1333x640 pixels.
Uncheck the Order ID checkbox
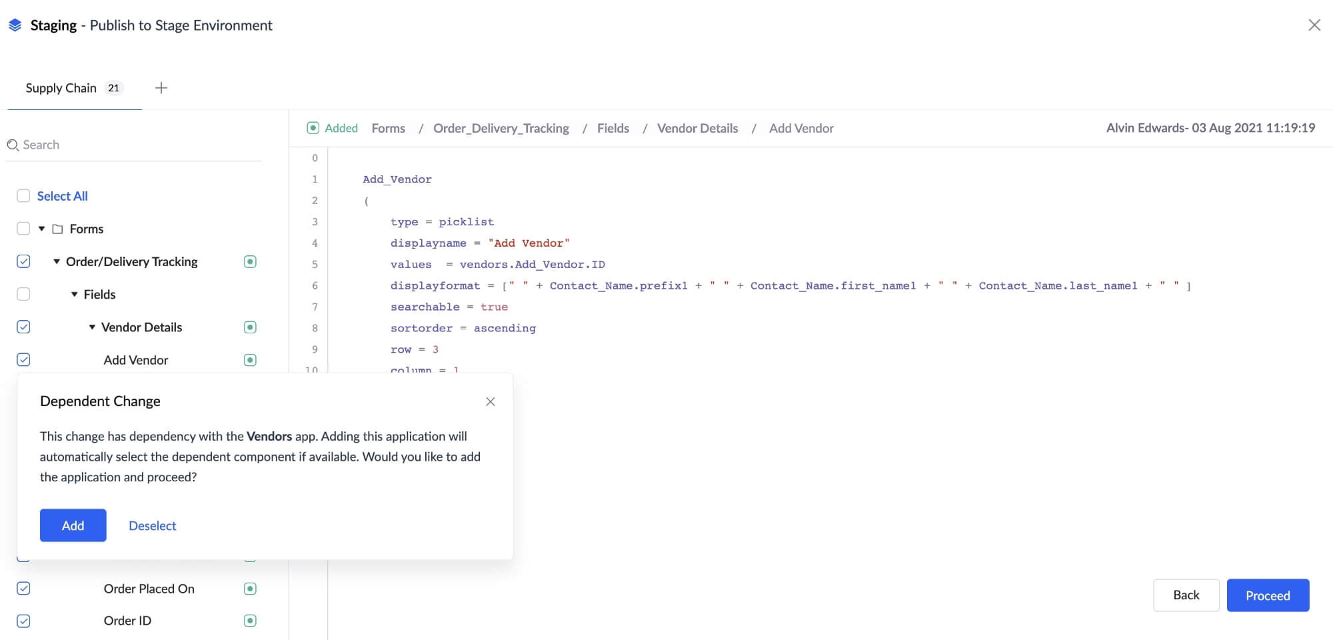click(x=23, y=621)
